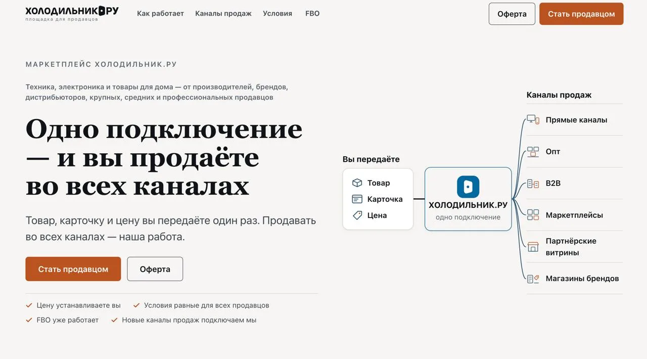Click the text Условия равные для всех продавцов
Image resolution: width=647 pixels, height=359 pixels.
207,305
